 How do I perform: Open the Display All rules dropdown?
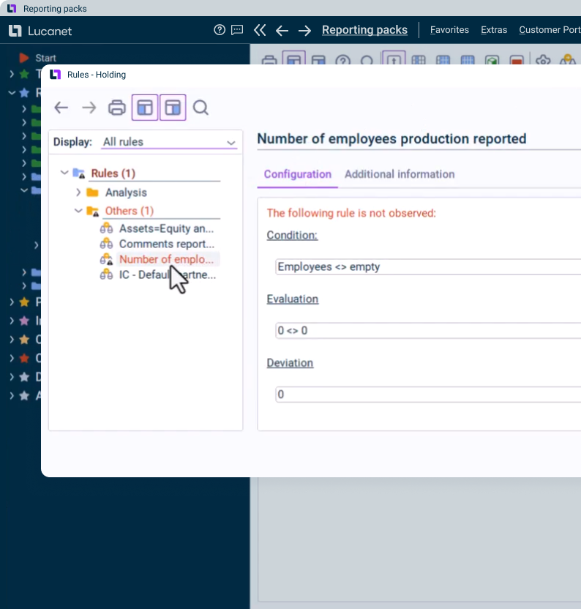pos(170,142)
